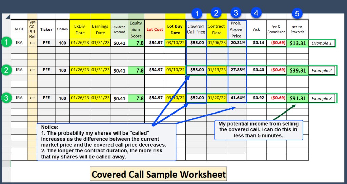Viewport: 347px width, 184px height.
Task: Click the Covered Call Sample Worksheet title
Action: [x=159, y=174]
